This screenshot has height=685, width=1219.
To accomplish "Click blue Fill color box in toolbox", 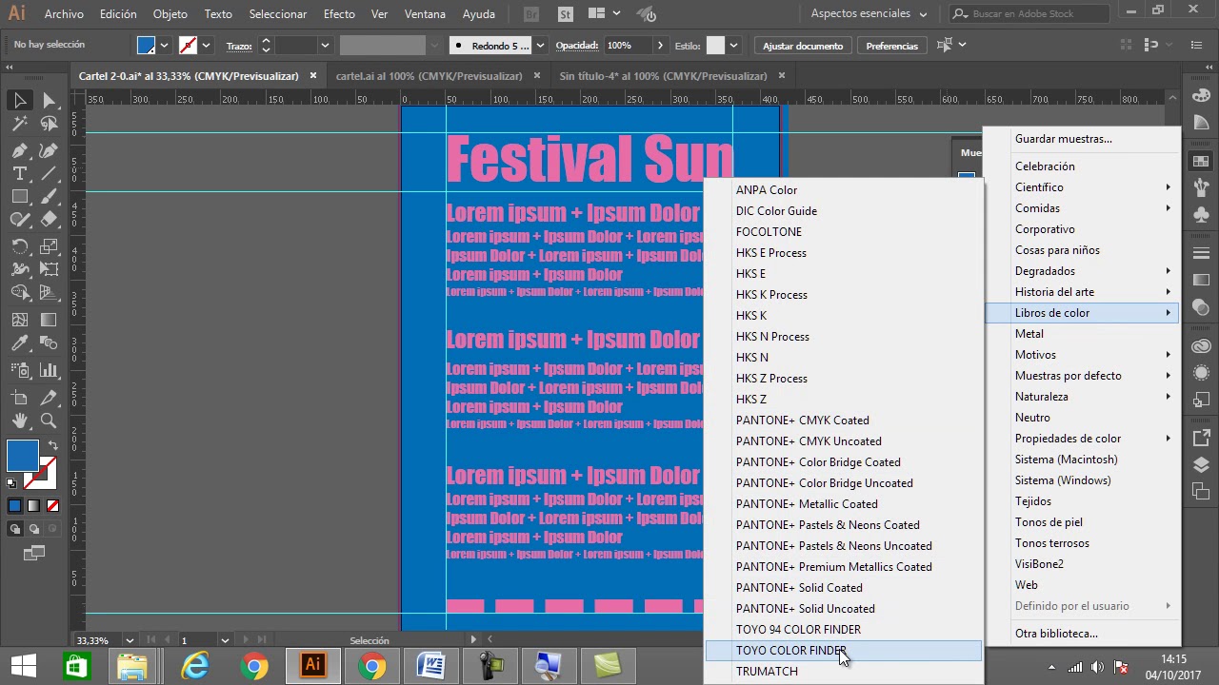I will [x=22, y=456].
